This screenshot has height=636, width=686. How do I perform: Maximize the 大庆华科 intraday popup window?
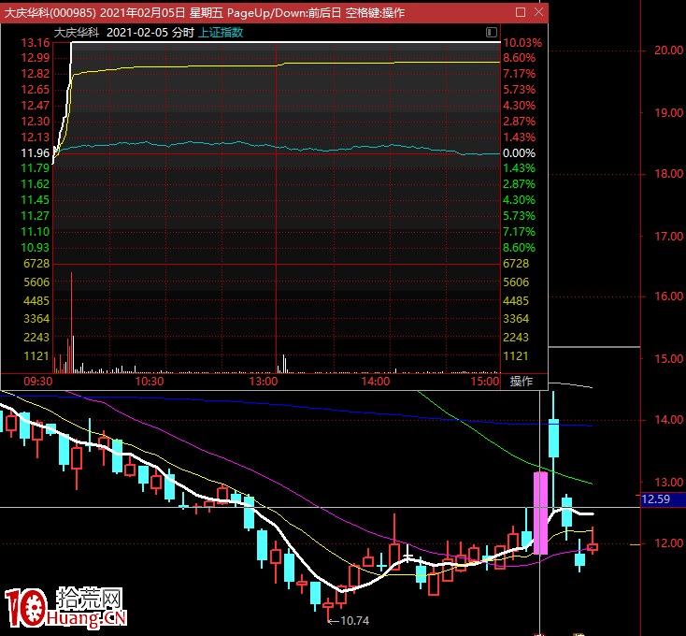pyautogui.click(x=521, y=12)
